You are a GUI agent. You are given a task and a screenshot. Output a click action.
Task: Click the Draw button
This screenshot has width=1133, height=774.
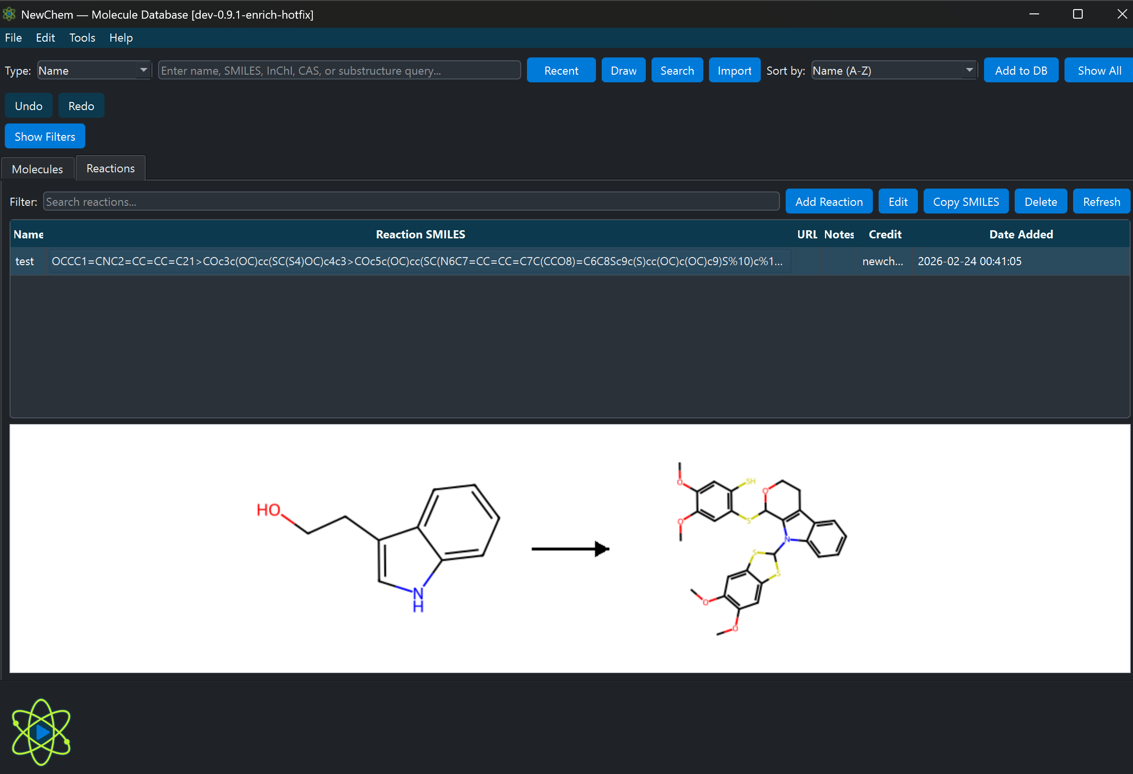coord(623,70)
